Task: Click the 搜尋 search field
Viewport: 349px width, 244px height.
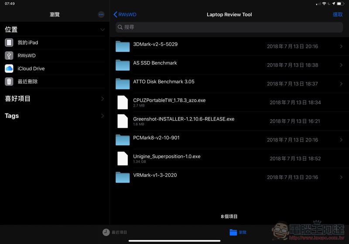Action: click(229, 27)
